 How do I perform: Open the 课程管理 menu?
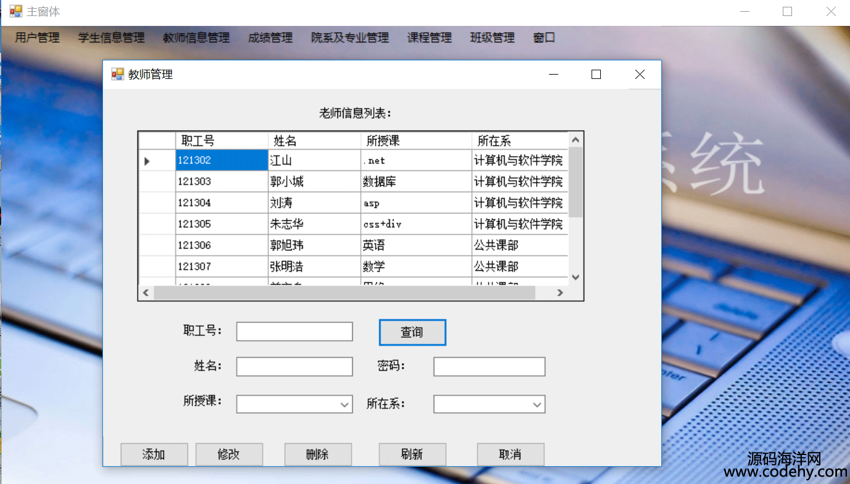coord(429,38)
